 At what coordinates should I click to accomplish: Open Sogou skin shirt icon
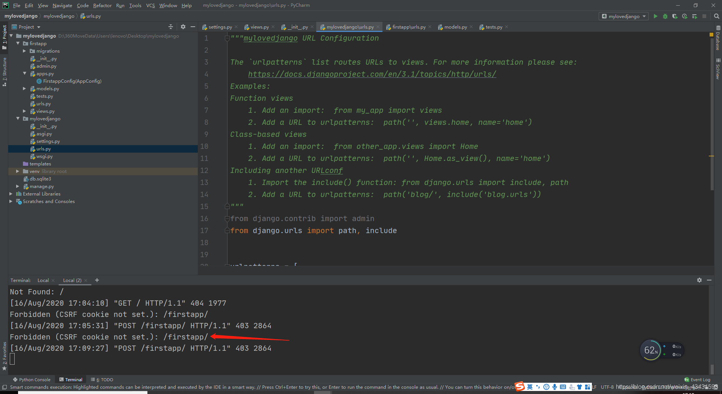[579, 387]
